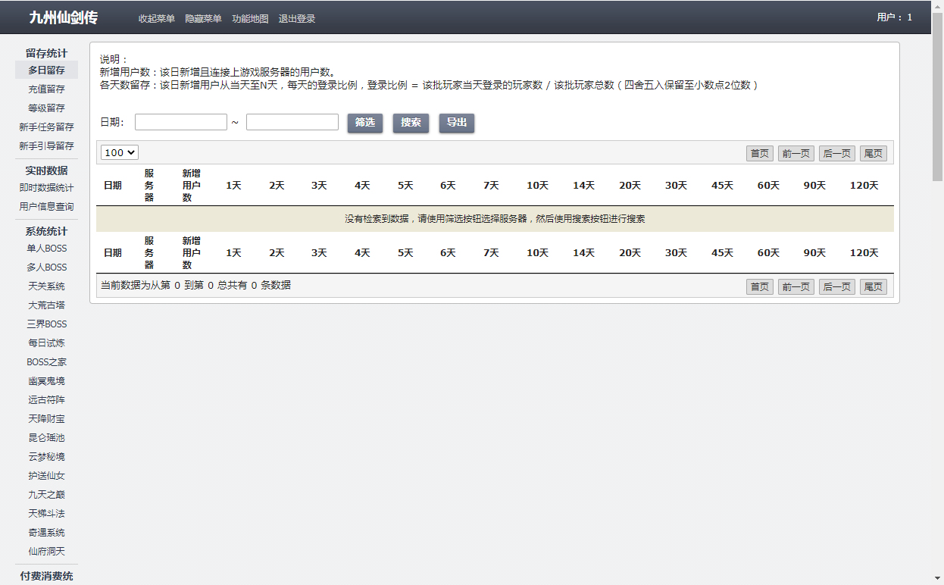The width and height of the screenshot is (944, 585).
Task: Open 等级留存 sidebar item
Action: (x=46, y=108)
